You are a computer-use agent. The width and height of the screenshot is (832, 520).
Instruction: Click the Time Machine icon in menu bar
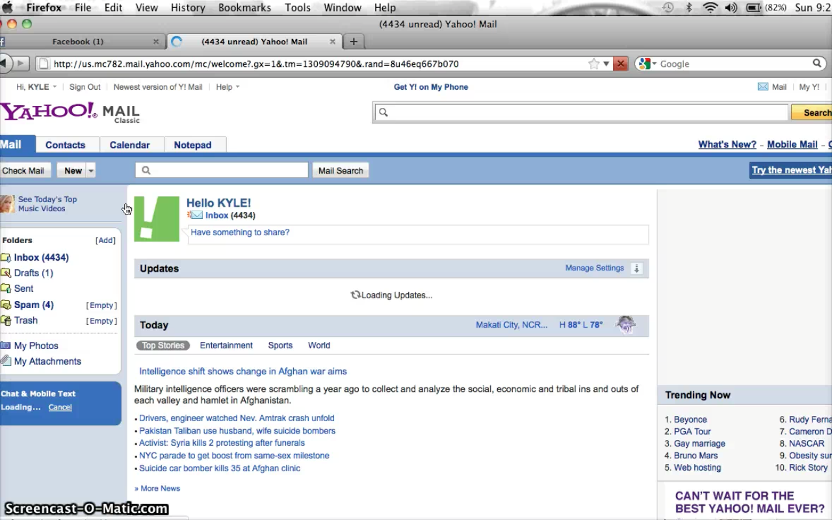coord(668,8)
